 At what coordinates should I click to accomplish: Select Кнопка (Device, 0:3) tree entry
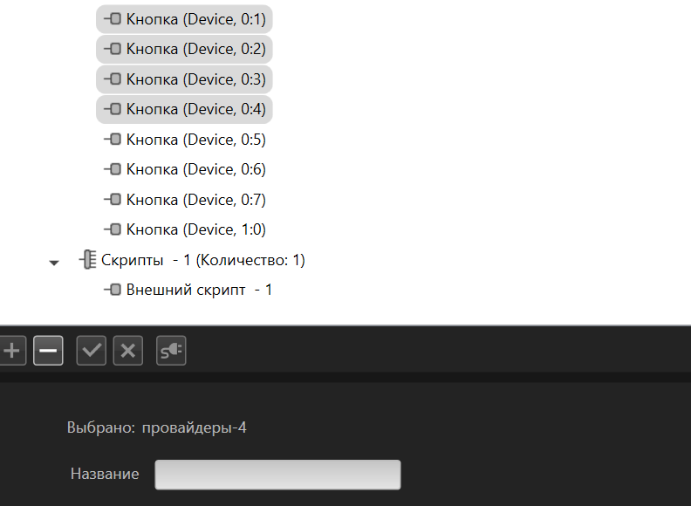(195, 79)
